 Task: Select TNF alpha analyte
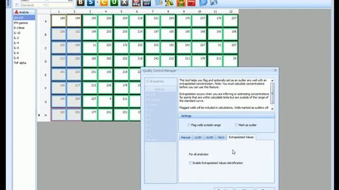click(x=24, y=63)
